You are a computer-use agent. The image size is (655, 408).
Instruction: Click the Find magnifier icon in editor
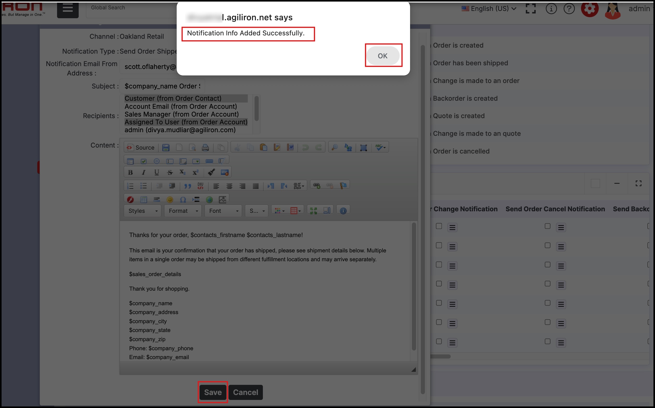(x=335, y=147)
